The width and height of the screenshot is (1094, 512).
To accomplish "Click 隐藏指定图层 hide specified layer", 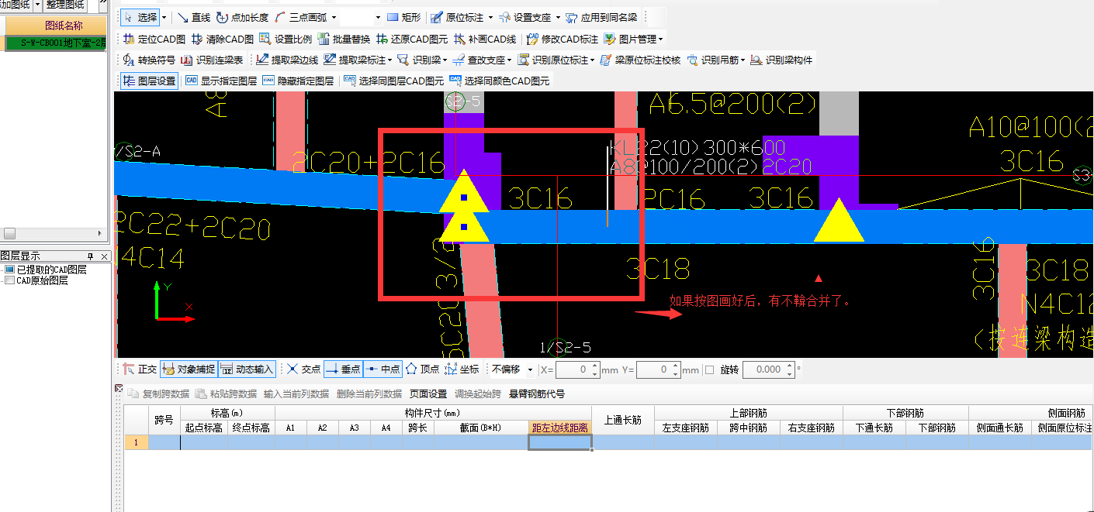I will click(x=298, y=81).
